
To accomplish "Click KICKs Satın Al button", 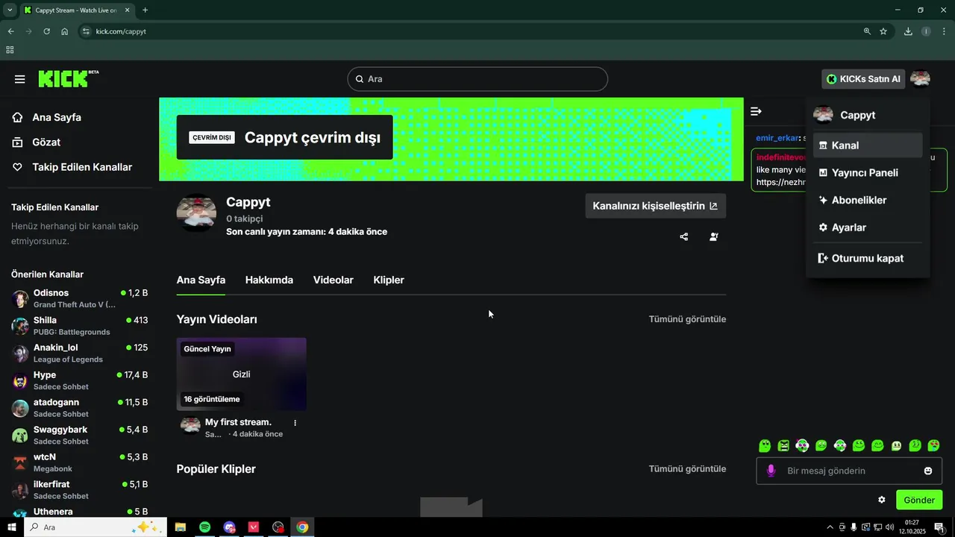I will (x=863, y=79).
